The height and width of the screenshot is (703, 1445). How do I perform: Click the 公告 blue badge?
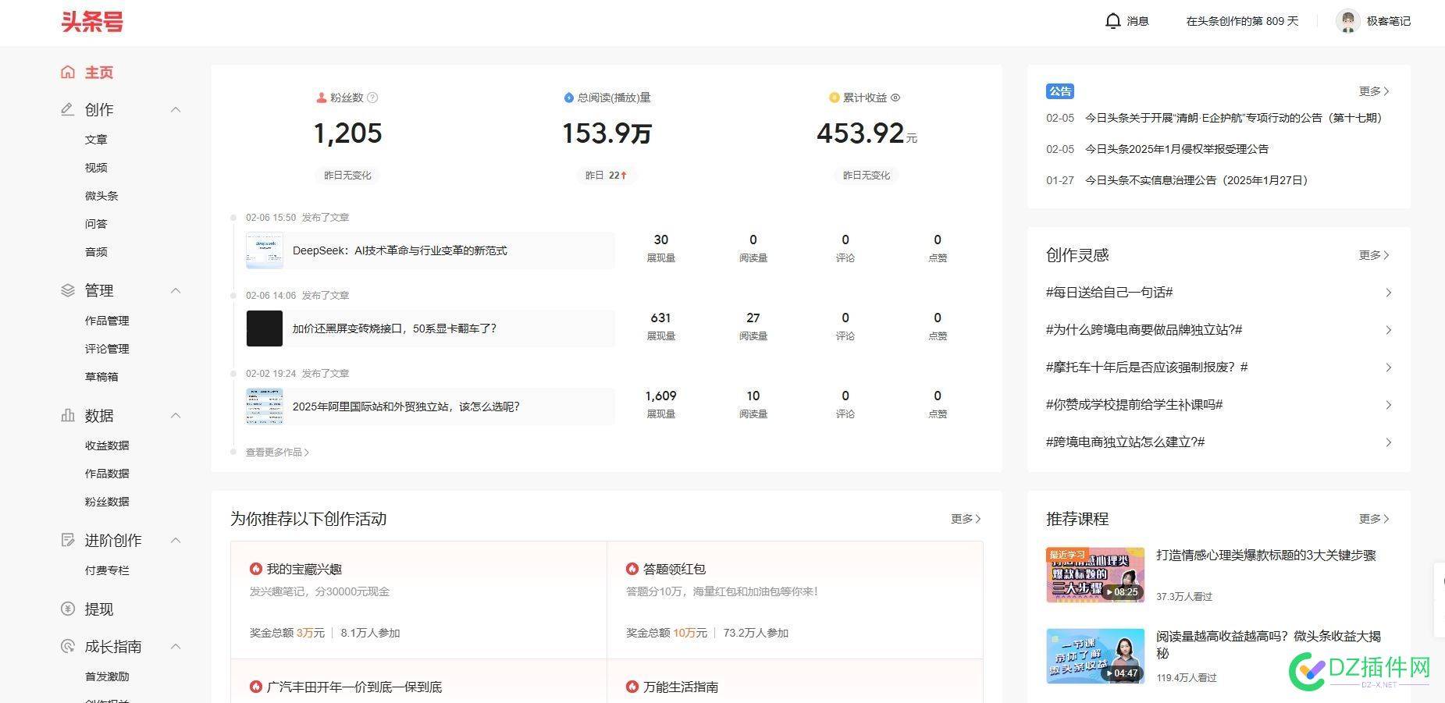[x=1060, y=91]
